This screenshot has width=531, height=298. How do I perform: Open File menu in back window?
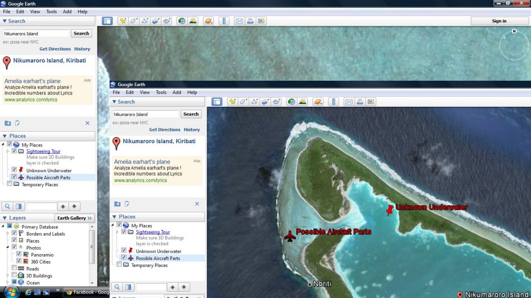click(x=7, y=12)
